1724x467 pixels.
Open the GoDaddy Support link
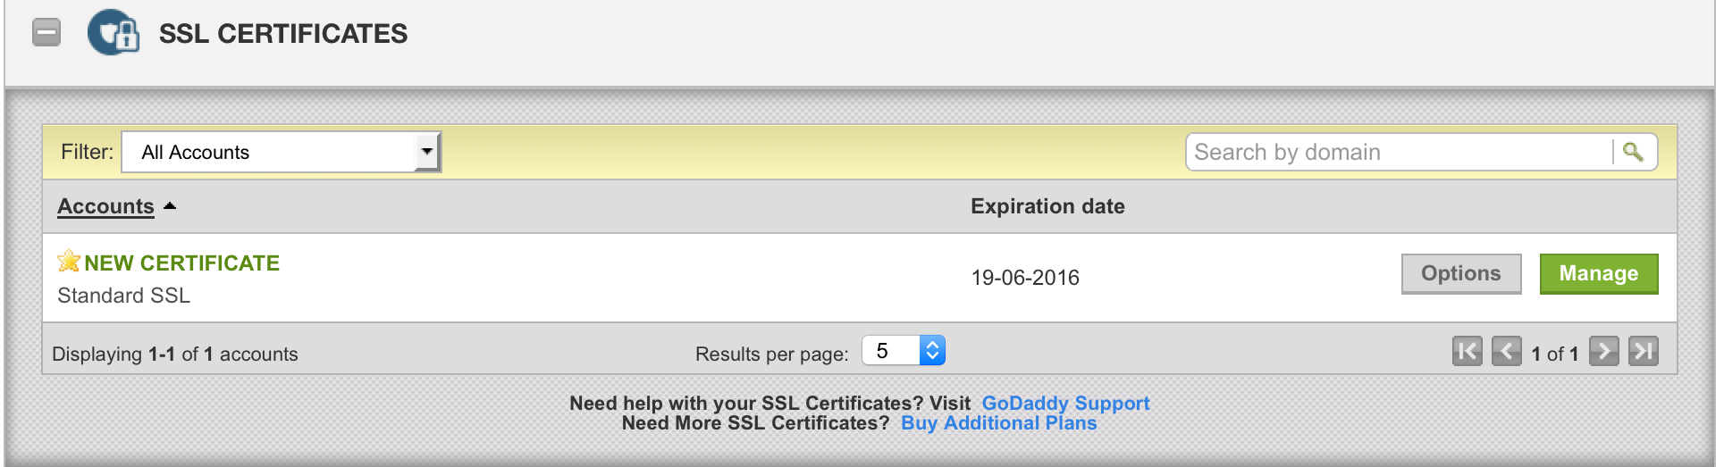point(1065,404)
